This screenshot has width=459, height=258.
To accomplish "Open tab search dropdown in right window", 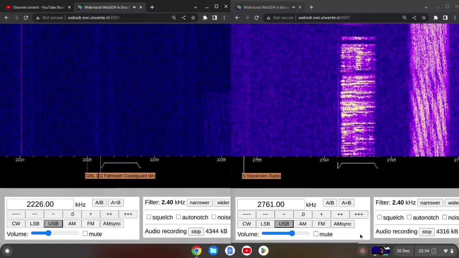I will coord(426,7).
